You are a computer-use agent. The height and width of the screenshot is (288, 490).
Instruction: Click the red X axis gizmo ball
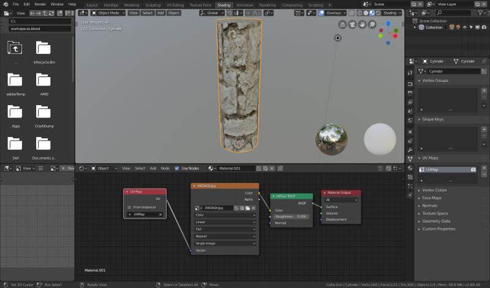pyautogui.click(x=395, y=36)
